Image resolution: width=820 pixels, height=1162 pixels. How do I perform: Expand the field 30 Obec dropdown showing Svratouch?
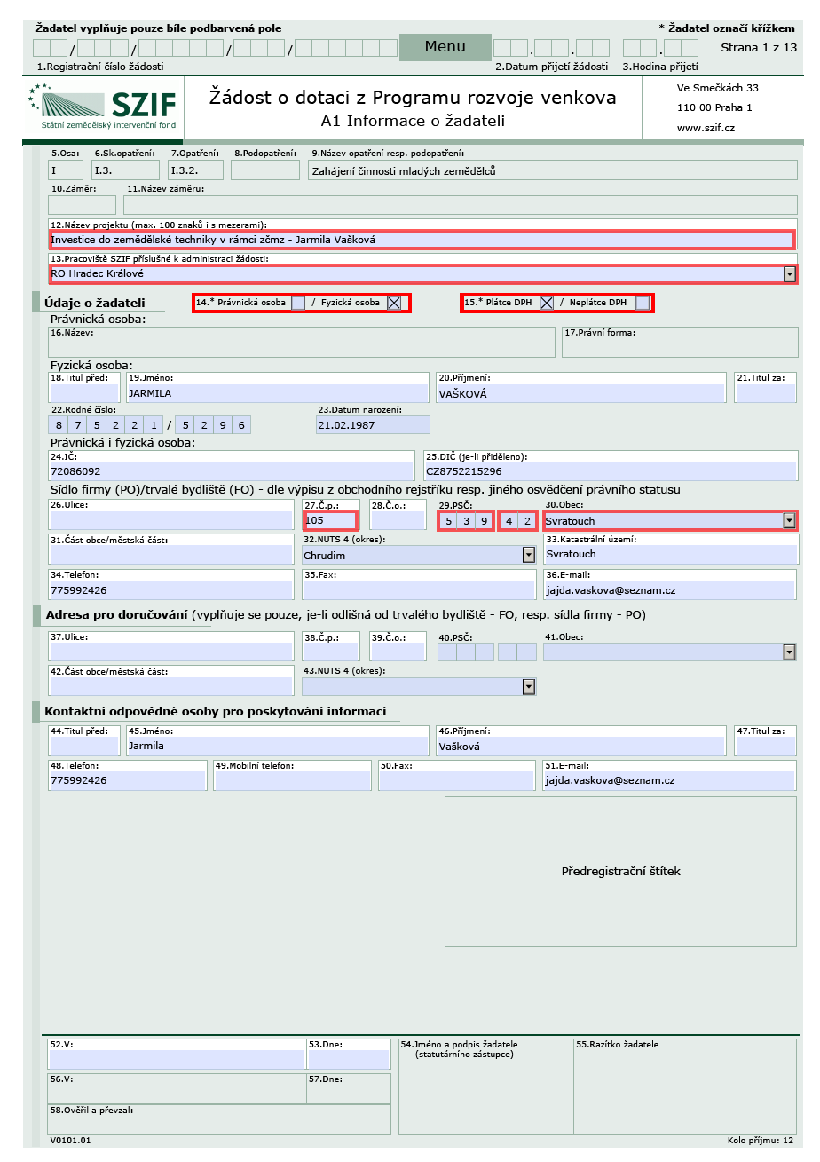789,521
